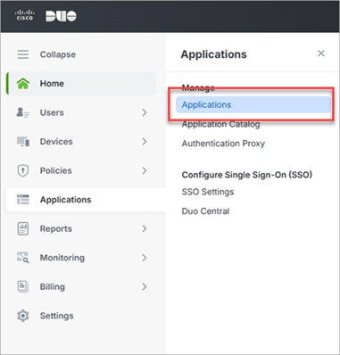Click the Monitoring magnifier chart icon
The width and height of the screenshot is (340, 355).
(23, 258)
